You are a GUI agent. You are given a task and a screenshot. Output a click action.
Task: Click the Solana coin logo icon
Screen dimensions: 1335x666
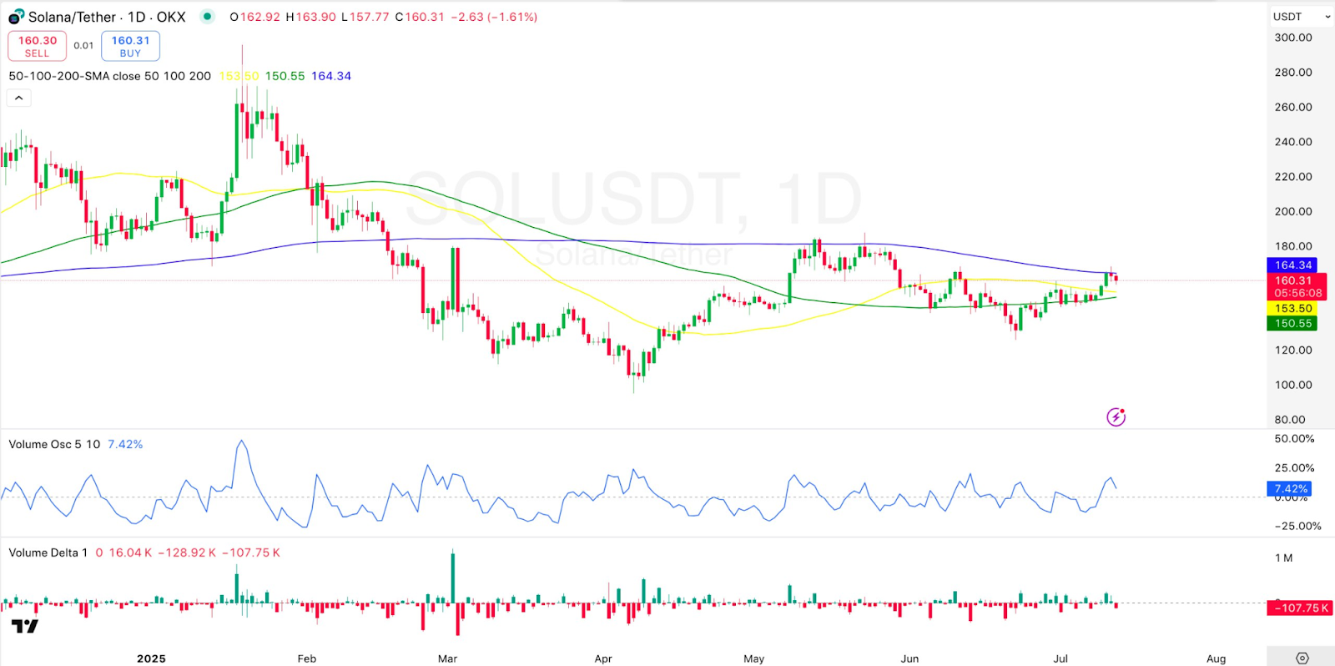16,17
